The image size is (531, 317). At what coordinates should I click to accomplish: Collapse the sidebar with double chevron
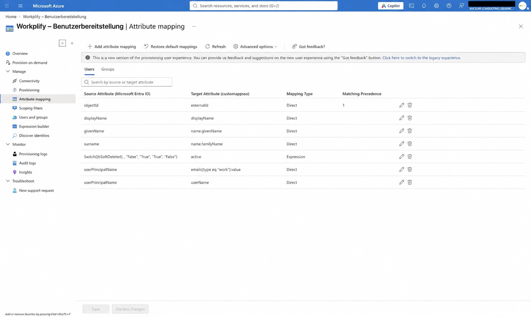coord(72,43)
